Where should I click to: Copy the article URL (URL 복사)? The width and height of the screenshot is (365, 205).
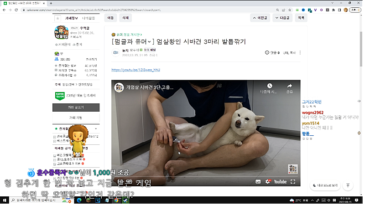(289, 53)
